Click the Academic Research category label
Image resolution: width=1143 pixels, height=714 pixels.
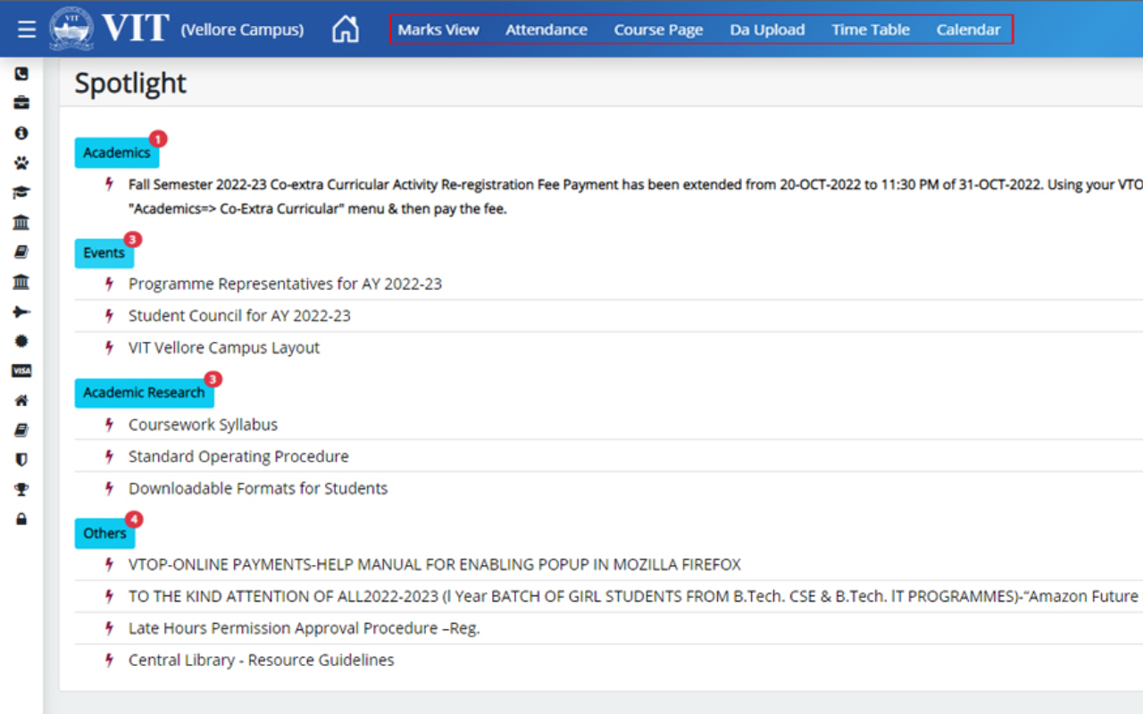pos(144,393)
